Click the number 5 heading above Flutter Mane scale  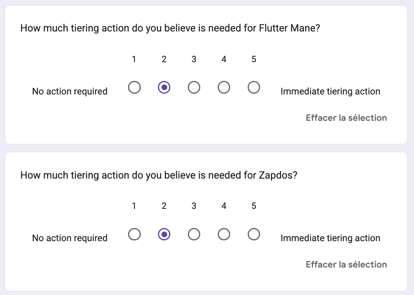tap(254, 59)
